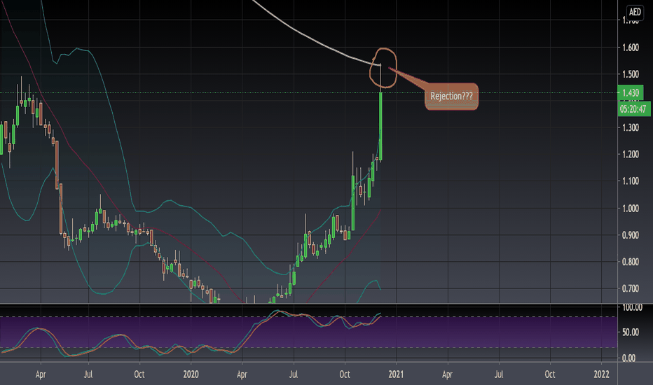The height and width of the screenshot is (385, 653).
Task: Click the 2021 label on time axis
Action: 396,374
